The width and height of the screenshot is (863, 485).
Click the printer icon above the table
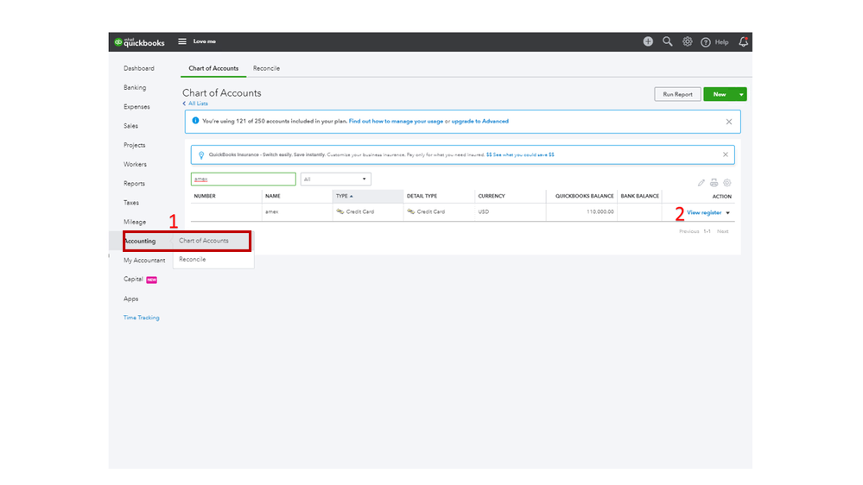(714, 183)
